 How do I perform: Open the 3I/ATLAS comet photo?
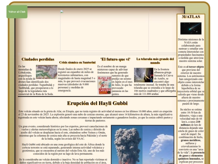click(191, 28)
